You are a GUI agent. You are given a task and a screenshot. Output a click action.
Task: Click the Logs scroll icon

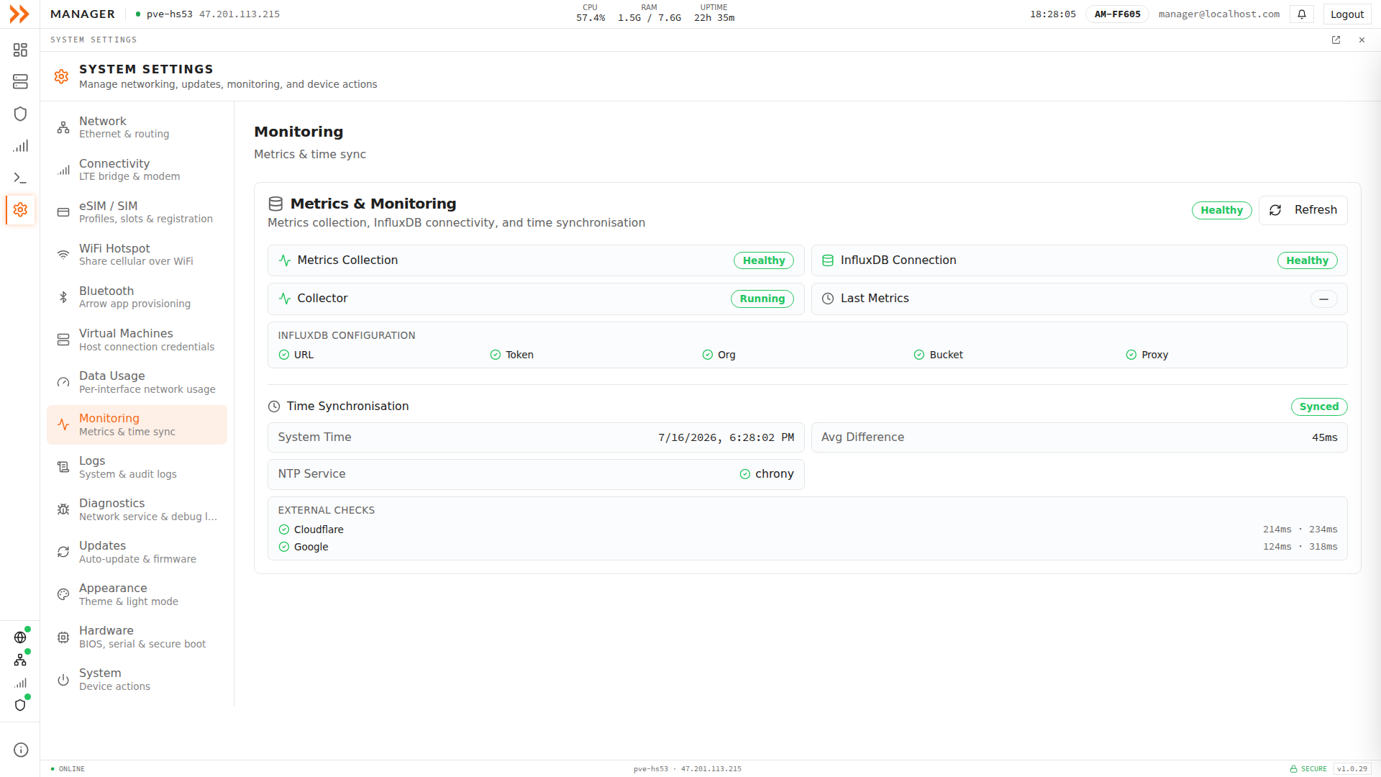tap(63, 467)
